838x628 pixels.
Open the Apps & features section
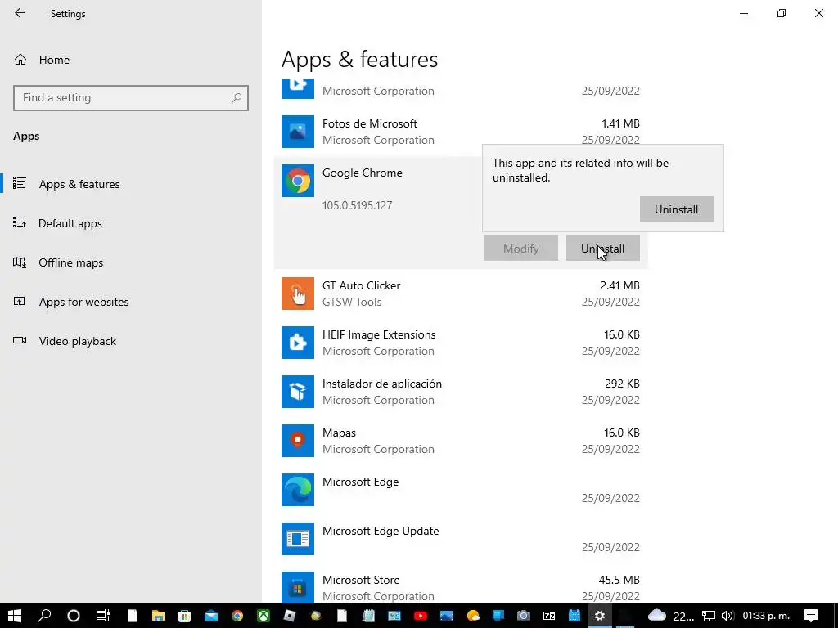tap(79, 184)
